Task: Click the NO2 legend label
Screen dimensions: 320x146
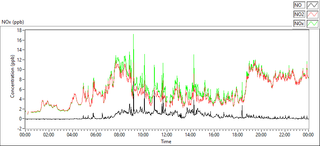Action: (299, 14)
